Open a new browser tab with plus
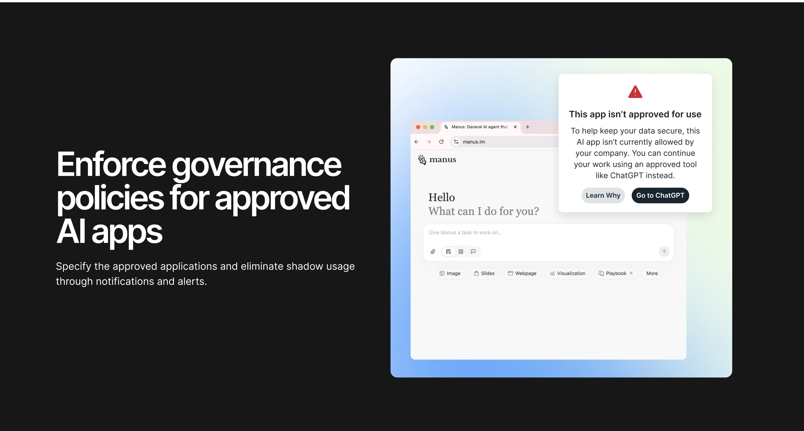Screen dimensions: 804x431 pos(527,127)
